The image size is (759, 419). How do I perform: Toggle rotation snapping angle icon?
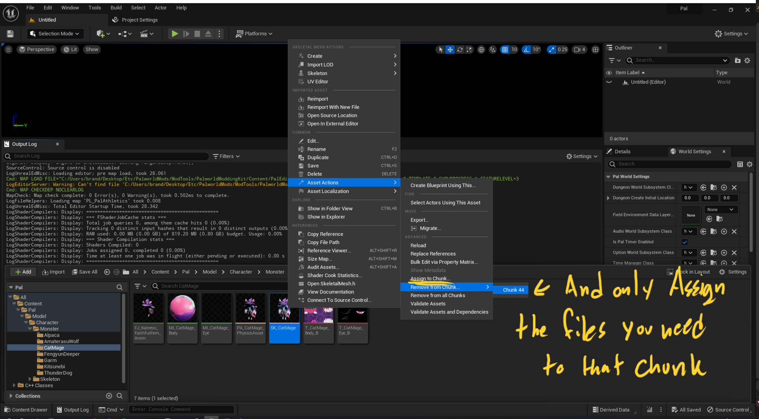[526, 49]
